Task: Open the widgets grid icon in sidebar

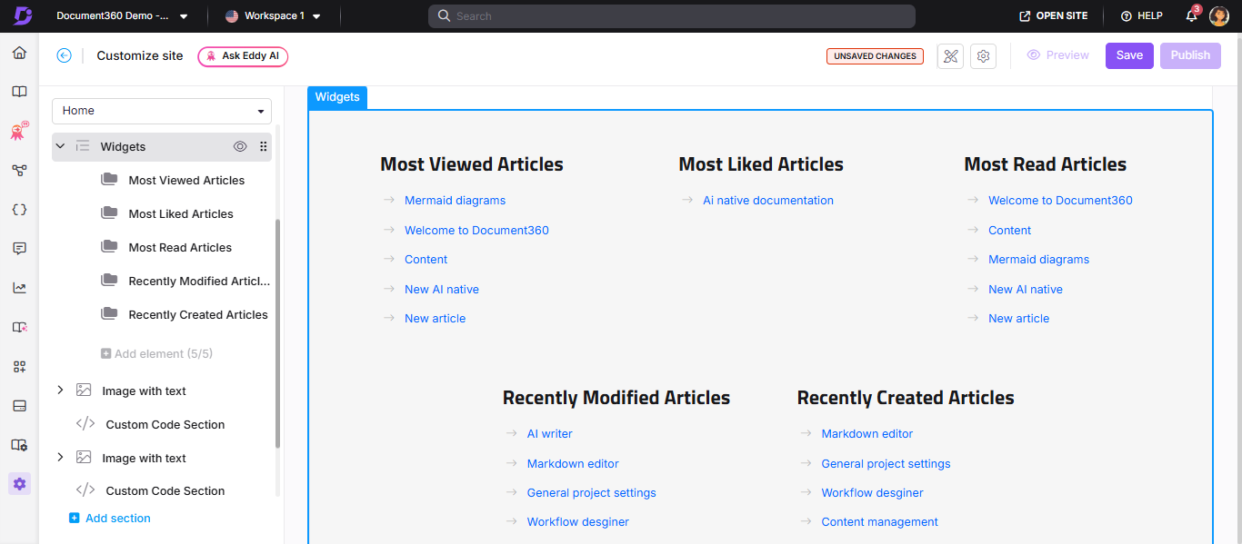Action: [19, 366]
